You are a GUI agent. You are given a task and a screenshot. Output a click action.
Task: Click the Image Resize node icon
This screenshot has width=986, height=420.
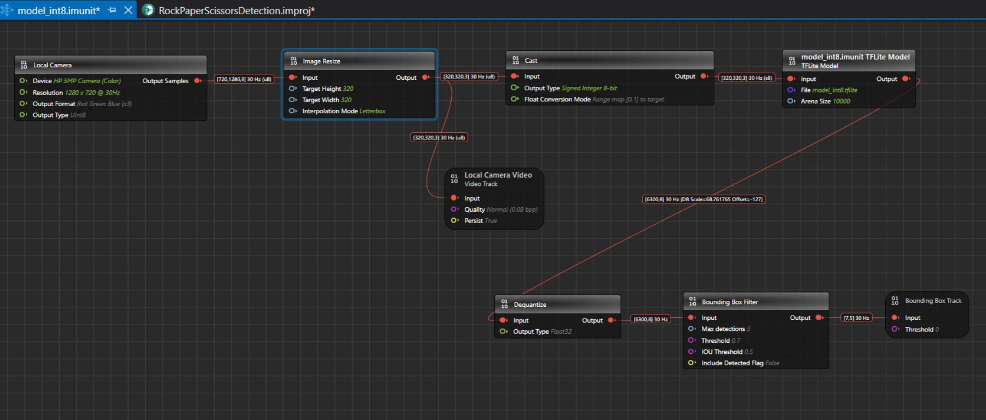tap(293, 61)
